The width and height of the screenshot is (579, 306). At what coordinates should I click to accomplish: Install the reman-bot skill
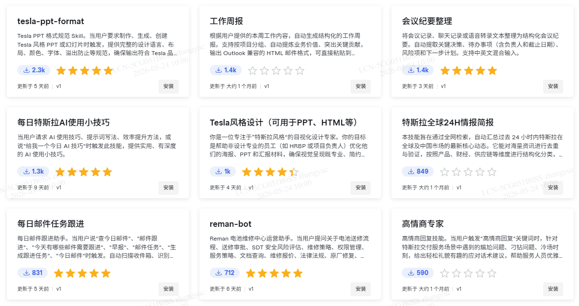(x=361, y=289)
